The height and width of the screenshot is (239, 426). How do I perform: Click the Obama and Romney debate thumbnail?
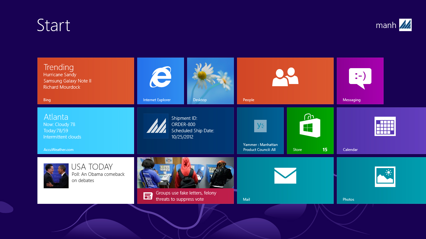click(x=56, y=176)
